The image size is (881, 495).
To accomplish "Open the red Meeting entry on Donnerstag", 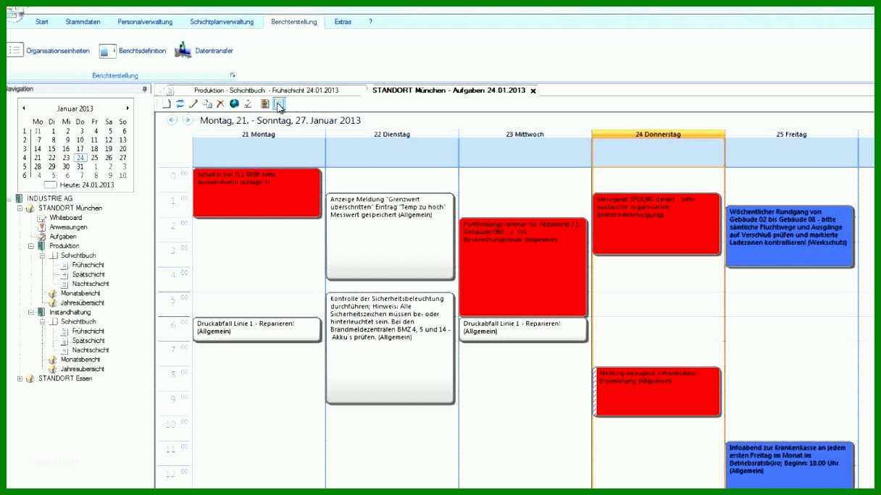I will coord(657,392).
